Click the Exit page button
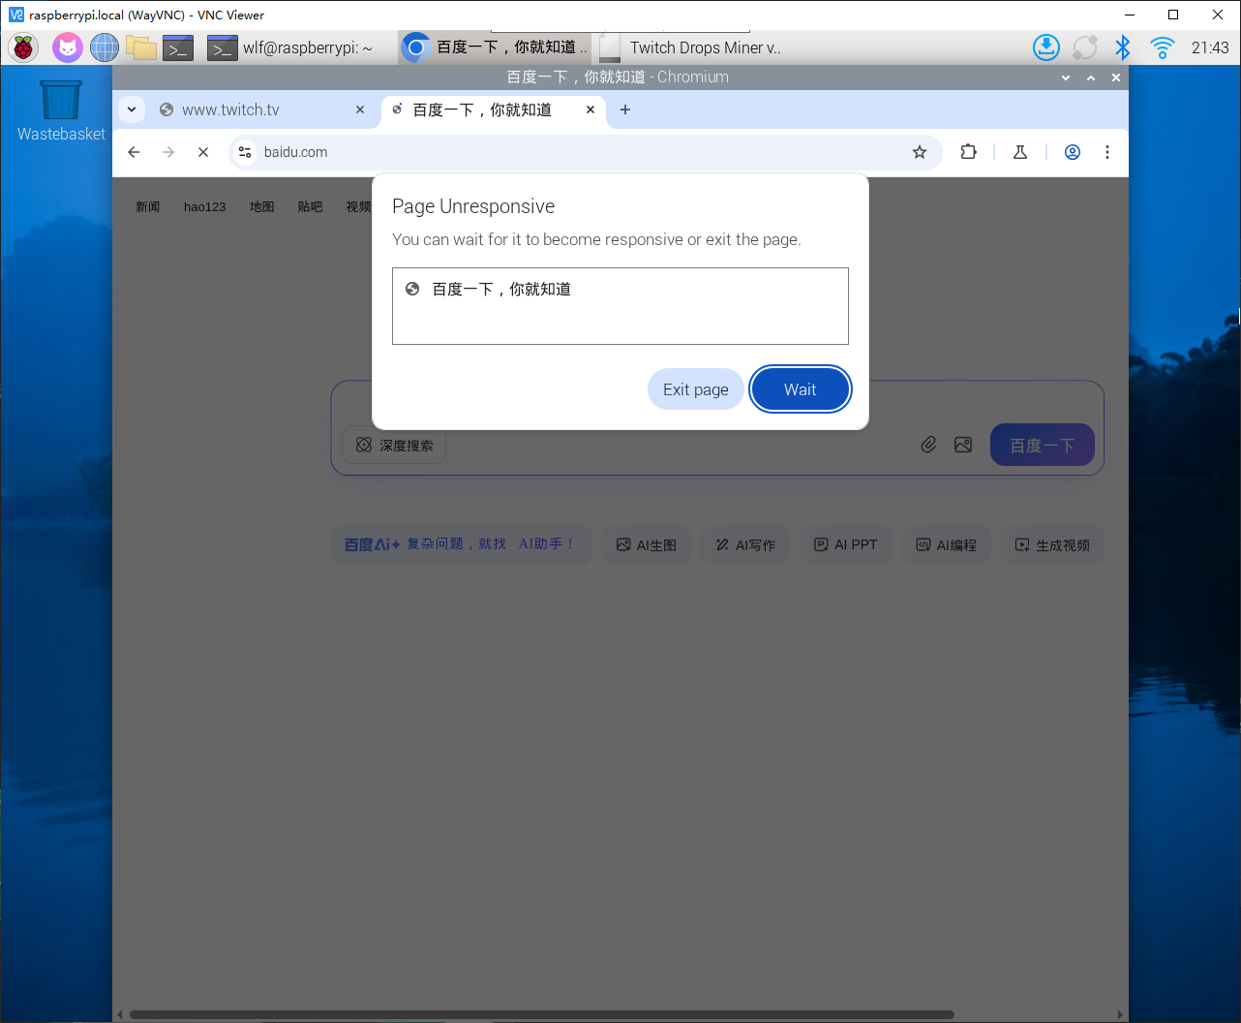 pos(695,389)
